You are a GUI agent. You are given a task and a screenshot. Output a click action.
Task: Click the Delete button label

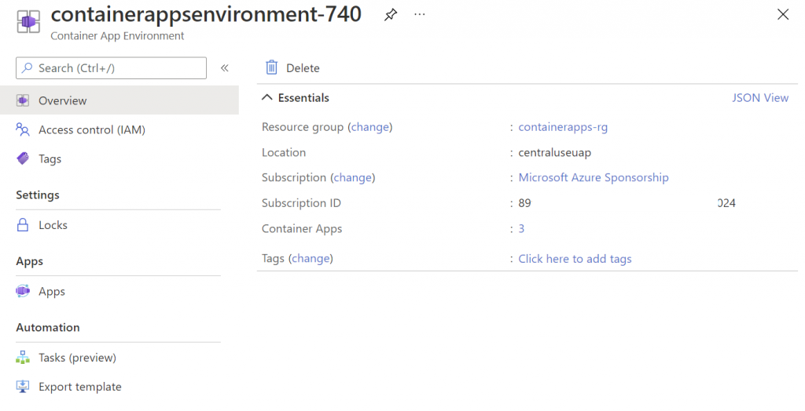303,68
